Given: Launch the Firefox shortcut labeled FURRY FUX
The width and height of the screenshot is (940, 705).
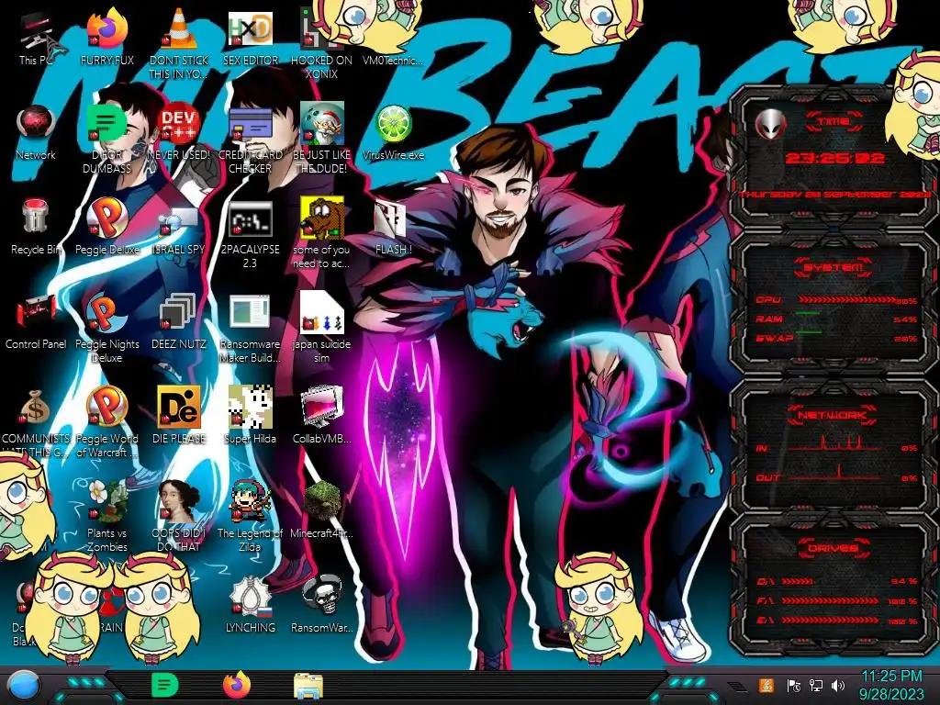Looking at the screenshot, I should (107, 39).
